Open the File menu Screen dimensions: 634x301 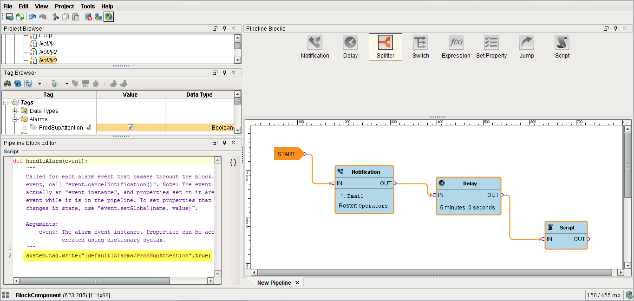[x=8, y=6]
